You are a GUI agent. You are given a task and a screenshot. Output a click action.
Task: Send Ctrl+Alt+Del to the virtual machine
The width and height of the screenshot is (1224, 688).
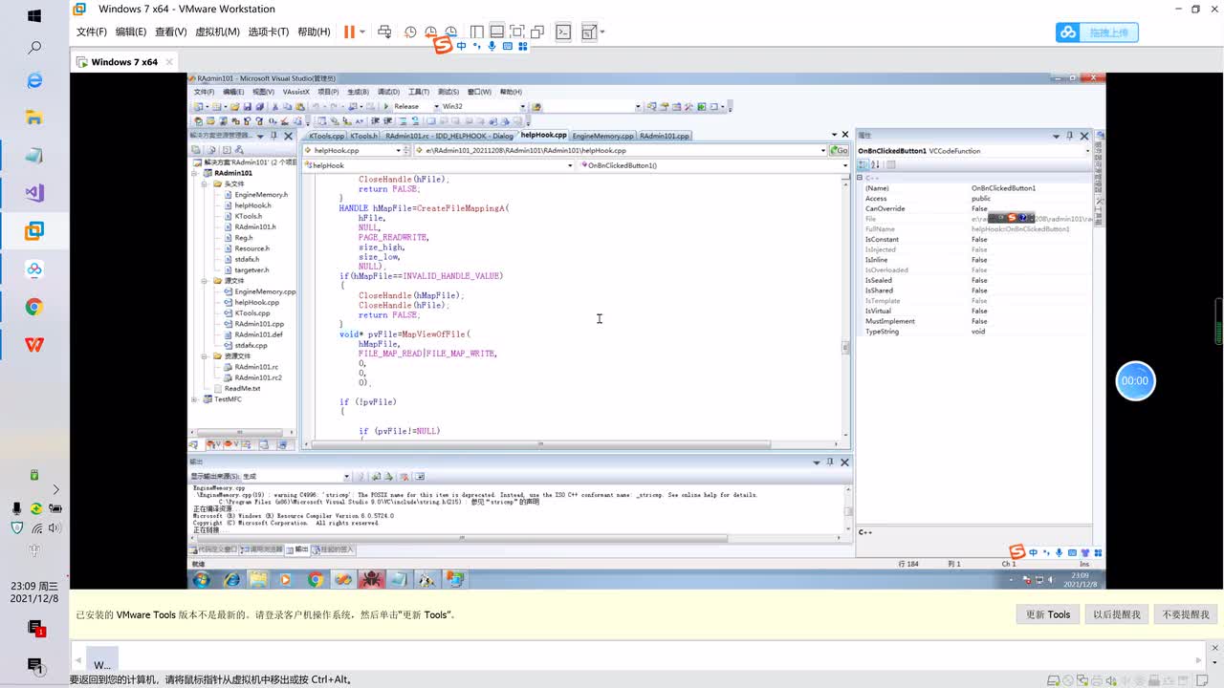(x=384, y=32)
